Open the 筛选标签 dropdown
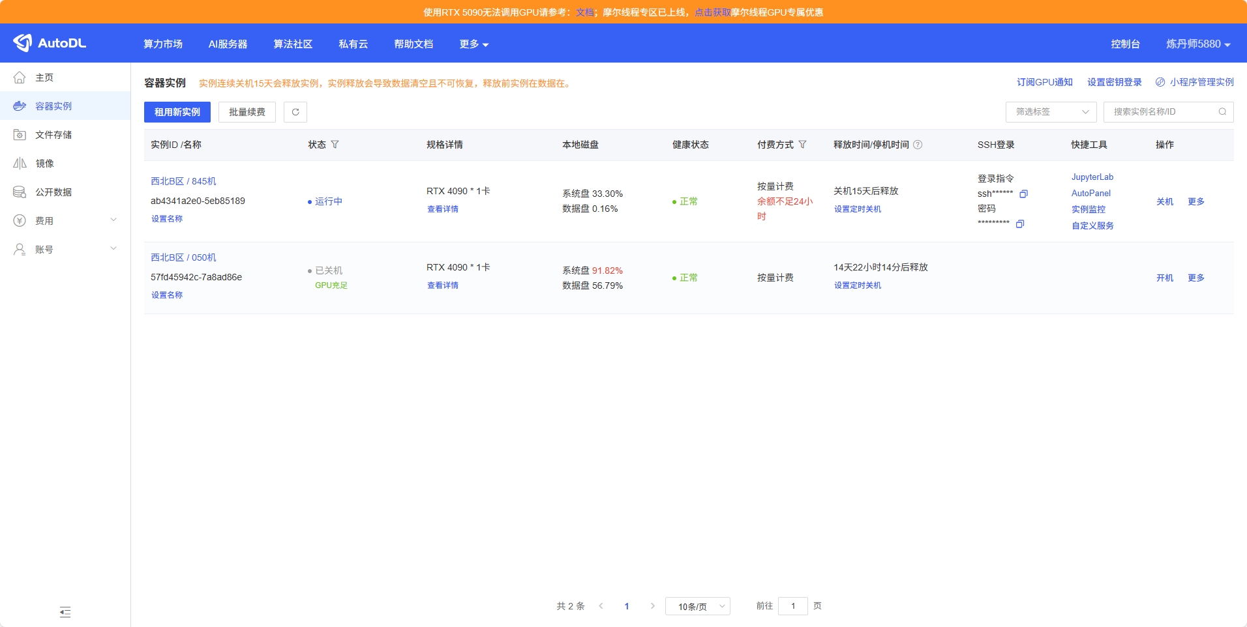The height and width of the screenshot is (627, 1247). 1050,111
